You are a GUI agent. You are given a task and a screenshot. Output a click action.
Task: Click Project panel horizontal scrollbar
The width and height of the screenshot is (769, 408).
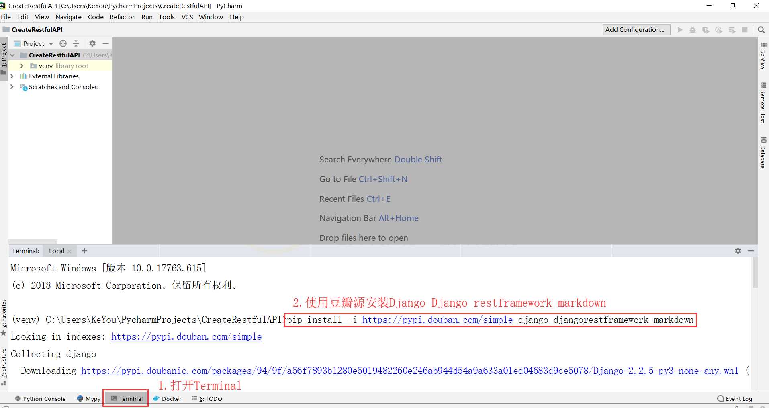click(33, 242)
